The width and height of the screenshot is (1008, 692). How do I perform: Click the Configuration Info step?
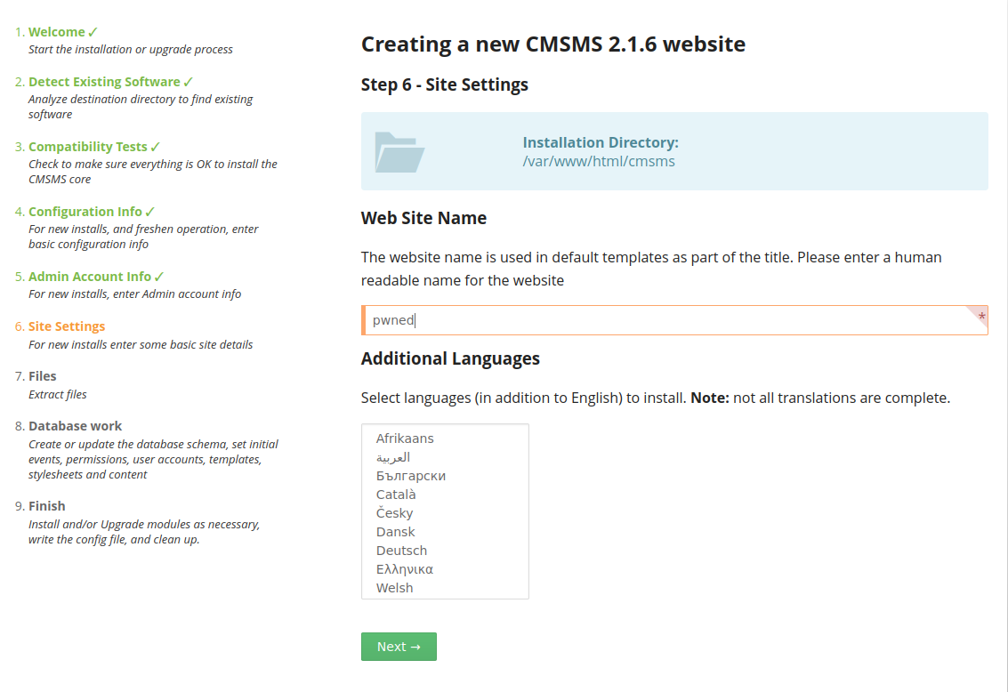click(85, 212)
